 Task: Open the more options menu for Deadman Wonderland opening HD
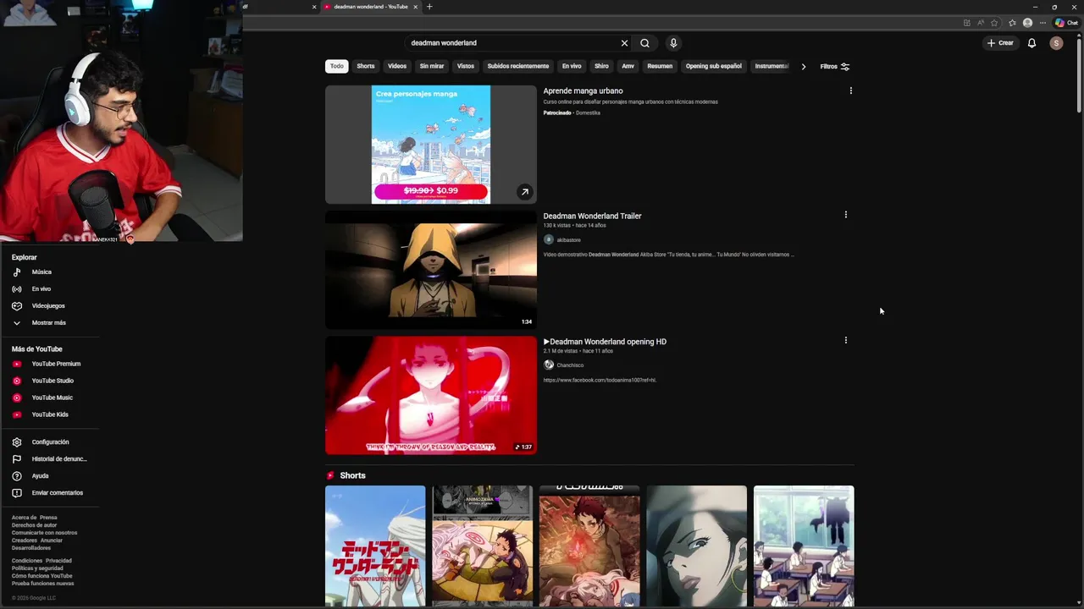(845, 340)
